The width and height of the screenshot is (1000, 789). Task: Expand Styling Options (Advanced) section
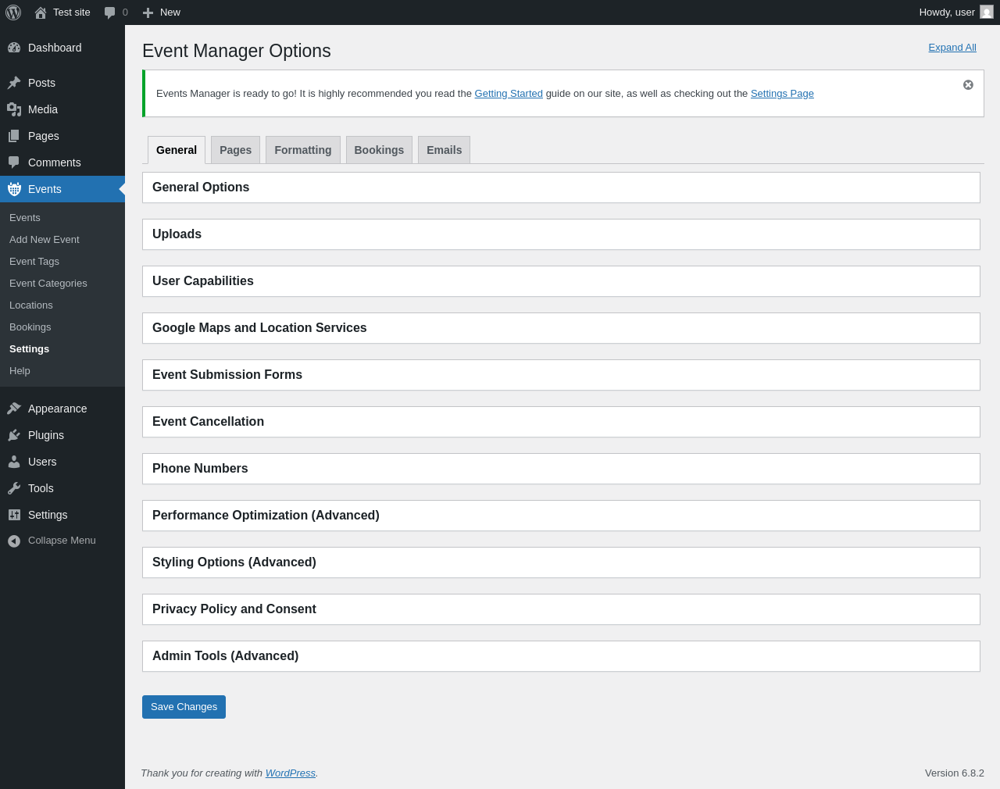tap(561, 562)
